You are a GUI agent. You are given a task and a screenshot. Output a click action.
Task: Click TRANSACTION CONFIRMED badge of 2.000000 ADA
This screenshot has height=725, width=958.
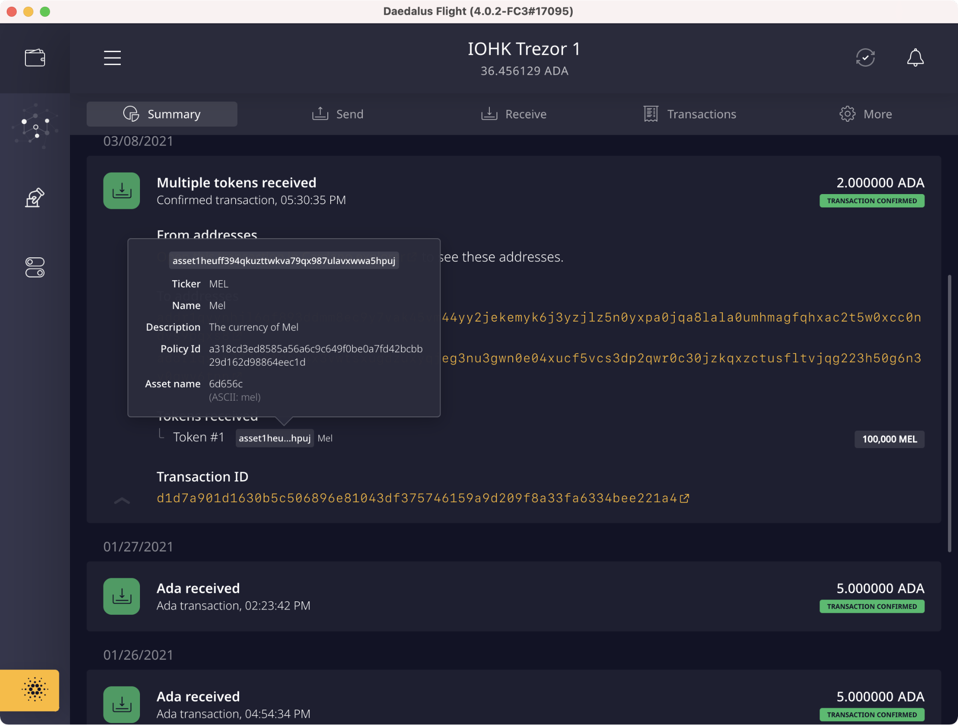(872, 201)
